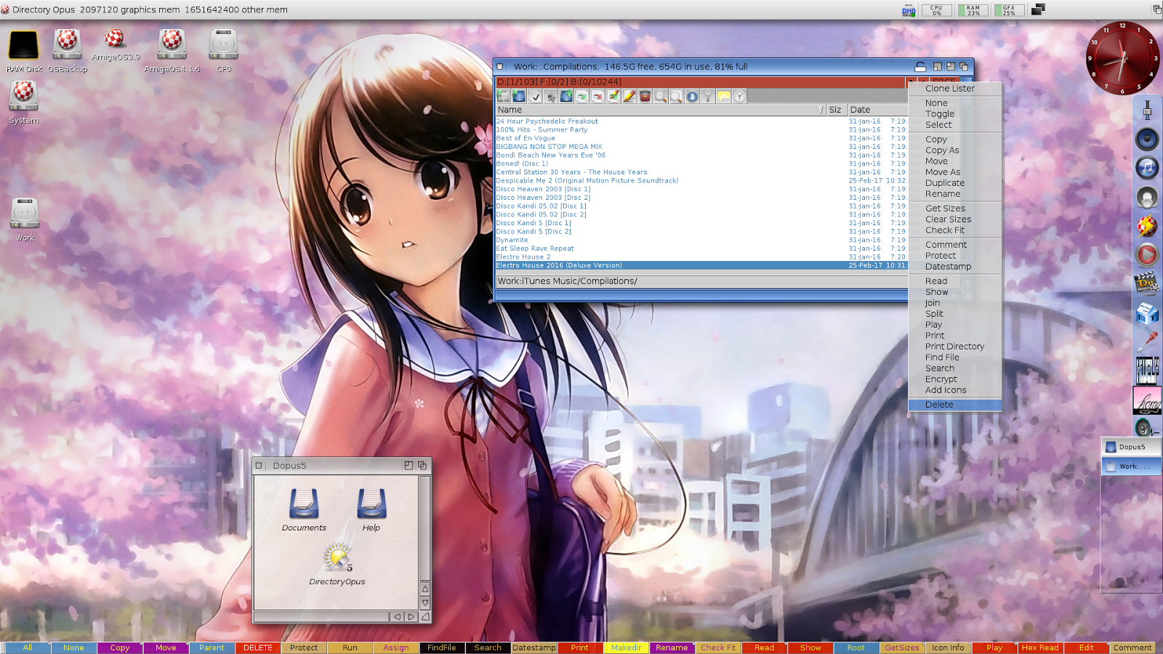Image resolution: width=1163 pixels, height=654 pixels.
Task: Click the All button in bottom button bank
Action: point(28,647)
